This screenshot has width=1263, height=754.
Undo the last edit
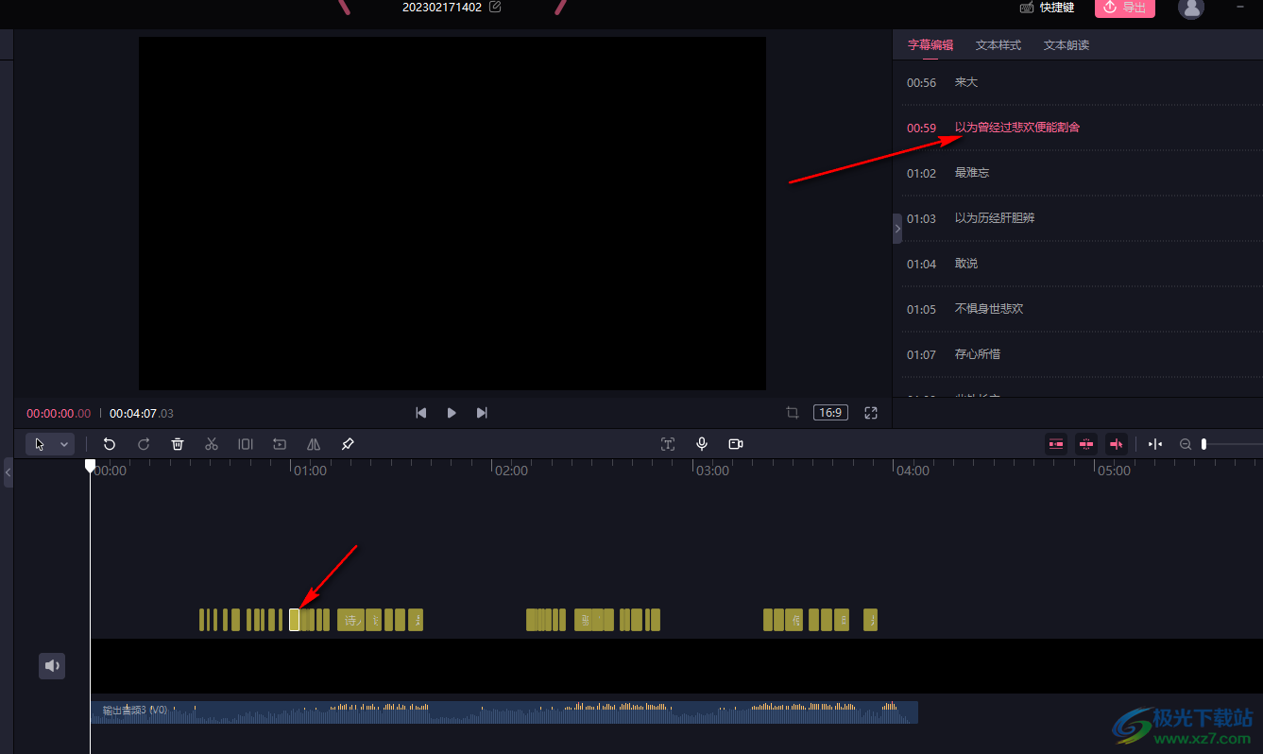pos(110,444)
